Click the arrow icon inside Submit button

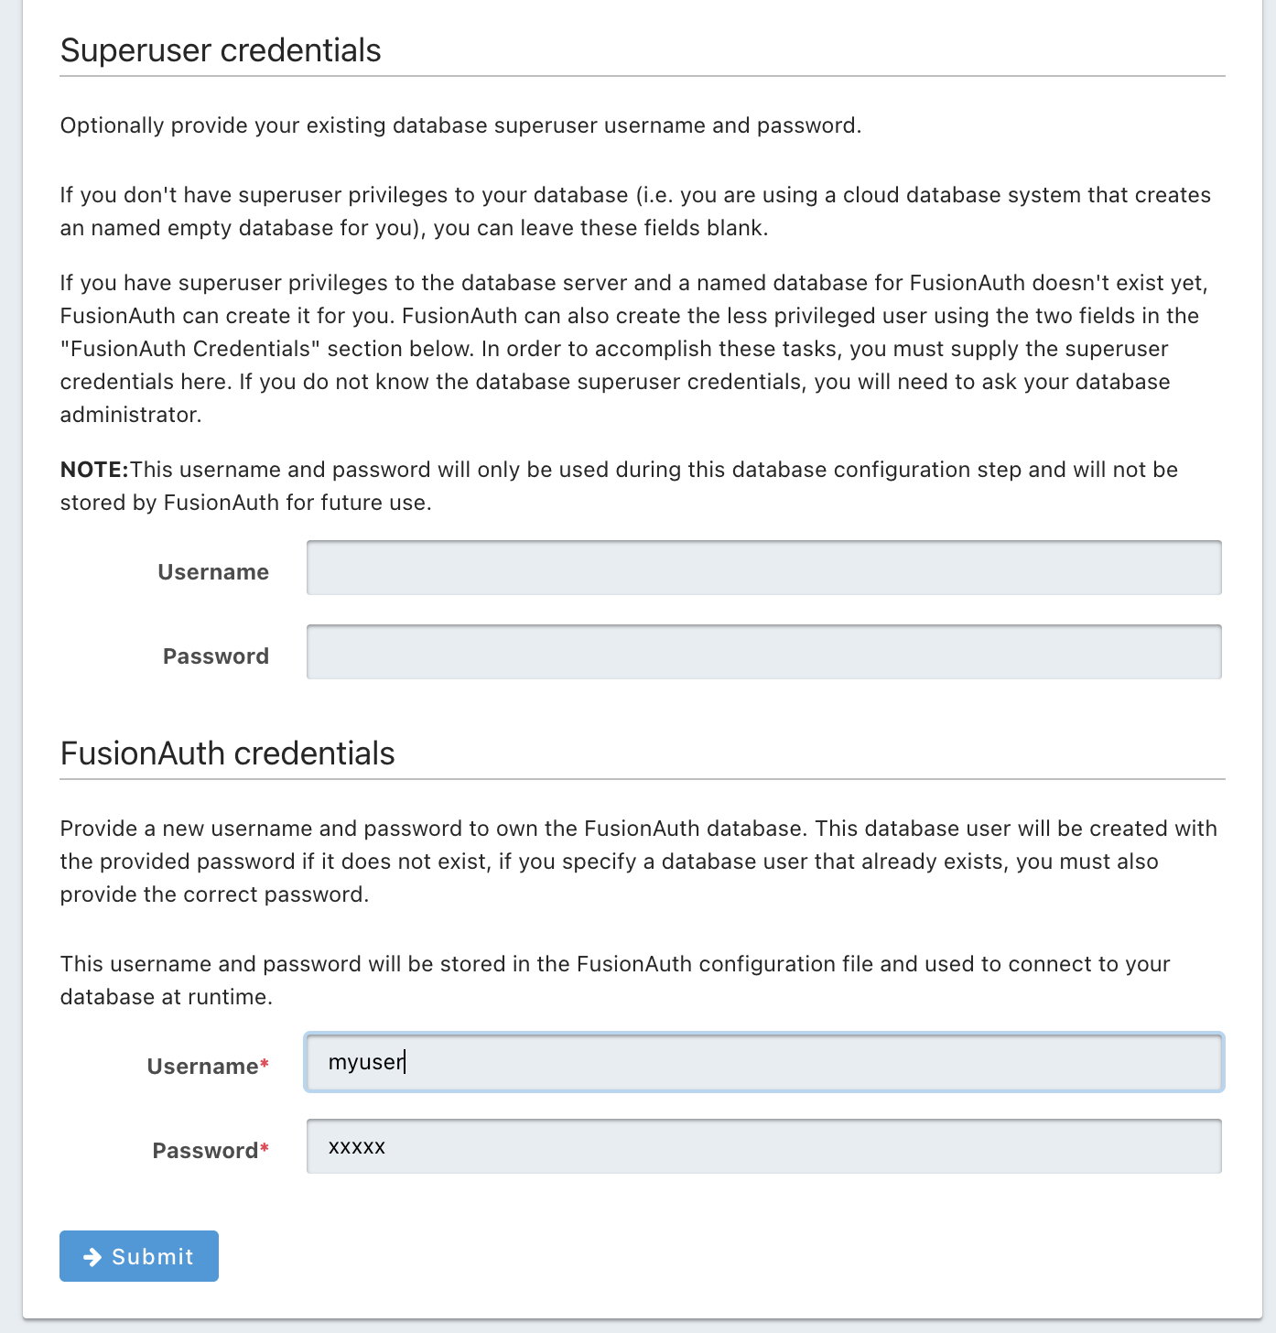pyautogui.click(x=92, y=1256)
